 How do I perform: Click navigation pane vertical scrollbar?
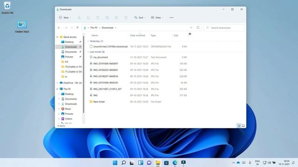(83, 75)
